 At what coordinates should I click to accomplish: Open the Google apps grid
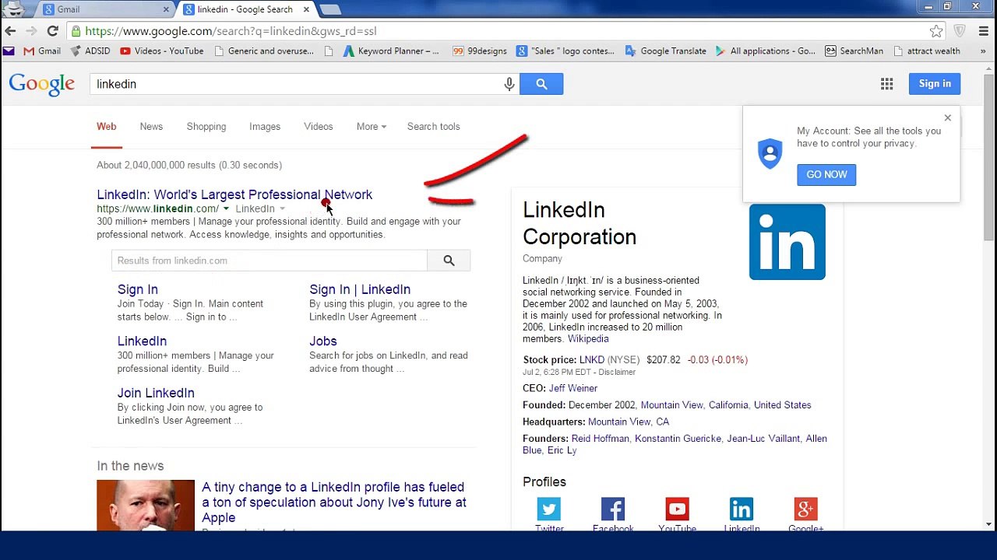point(887,84)
